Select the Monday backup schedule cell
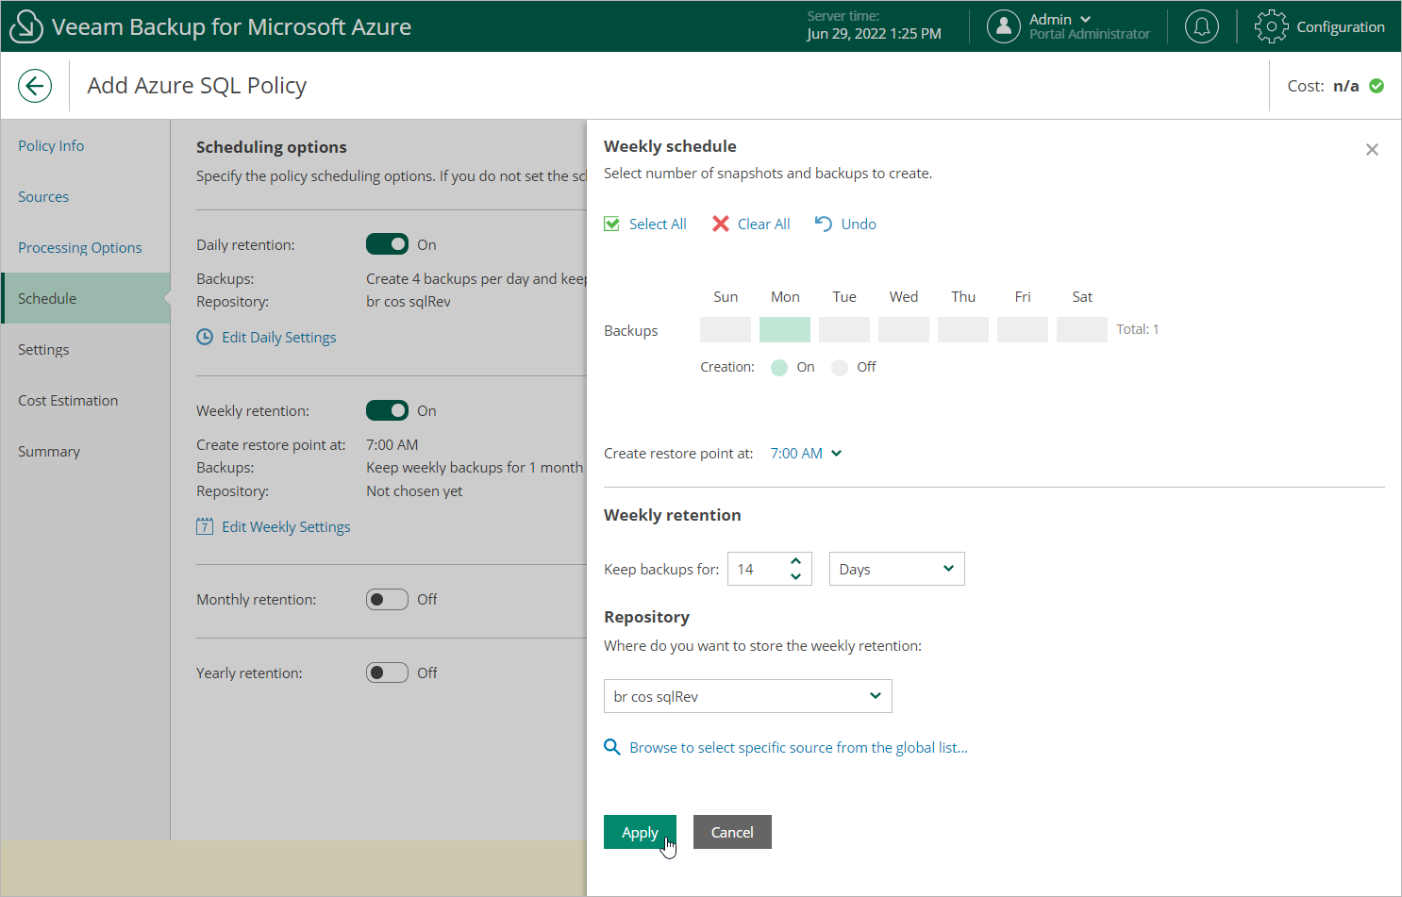Screen dimensions: 1402x897 (x=785, y=329)
